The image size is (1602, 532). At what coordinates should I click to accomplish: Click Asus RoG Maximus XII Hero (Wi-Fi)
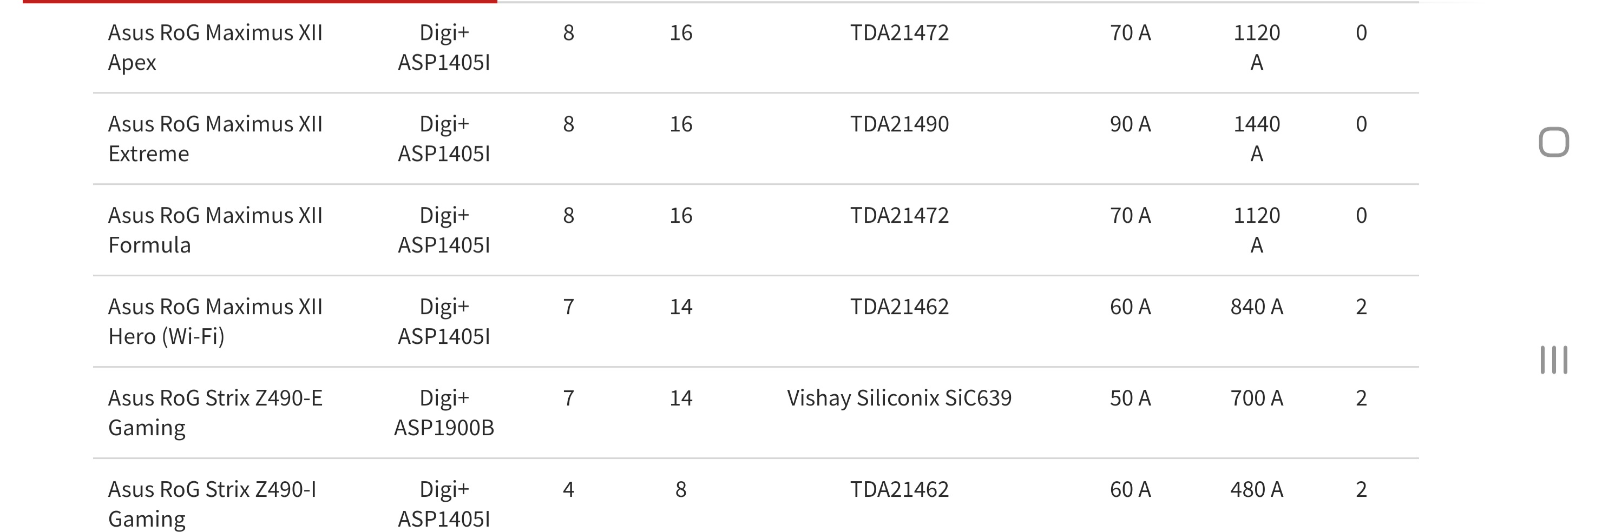tap(215, 321)
